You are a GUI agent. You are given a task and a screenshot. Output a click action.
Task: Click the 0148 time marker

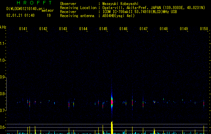pyautogui.click(x=164, y=29)
